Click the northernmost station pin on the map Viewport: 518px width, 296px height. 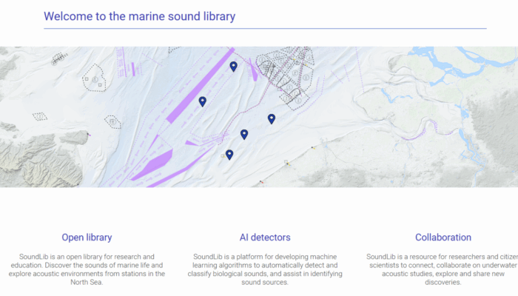pos(234,67)
